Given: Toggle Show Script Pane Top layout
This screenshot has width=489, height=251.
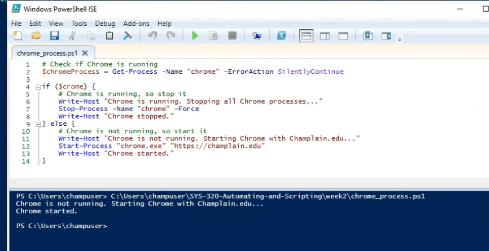Looking at the screenshot, I should click(306, 36).
